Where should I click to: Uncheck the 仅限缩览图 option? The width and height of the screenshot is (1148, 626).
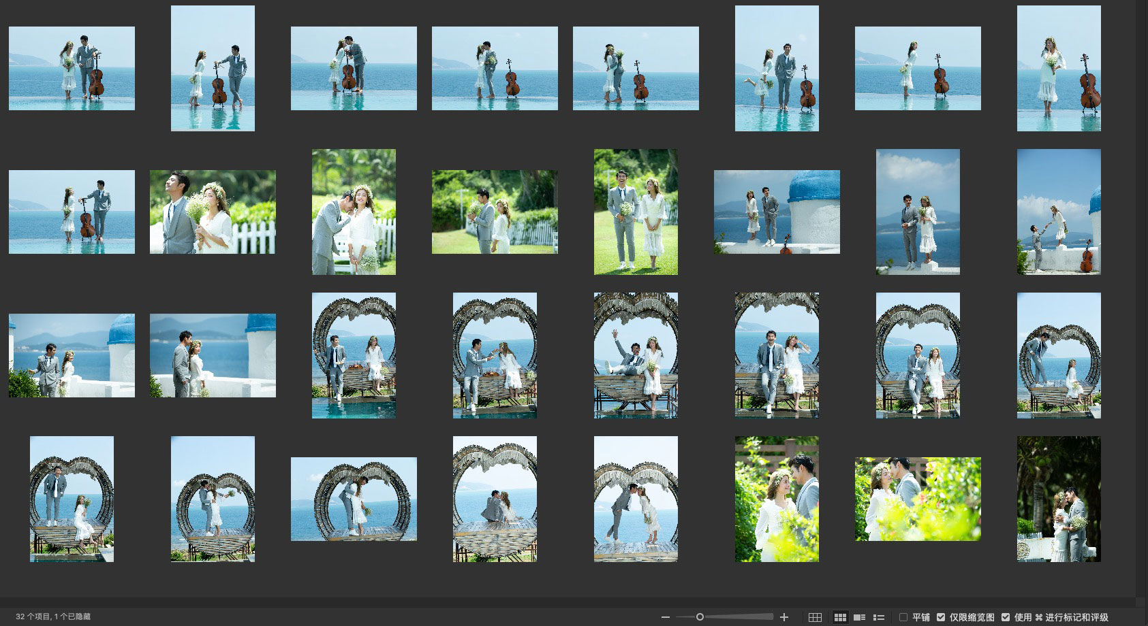point(941,617)
